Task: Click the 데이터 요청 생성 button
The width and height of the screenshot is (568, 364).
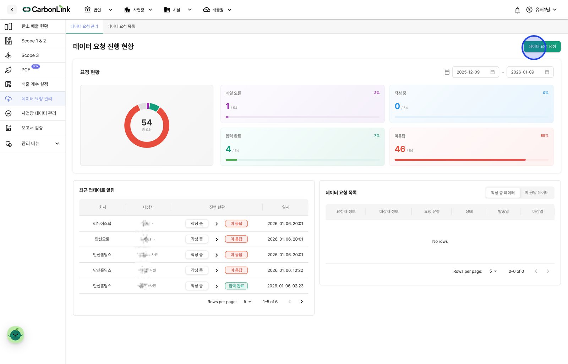Action: pyautogui.click(x=542, y=47)
